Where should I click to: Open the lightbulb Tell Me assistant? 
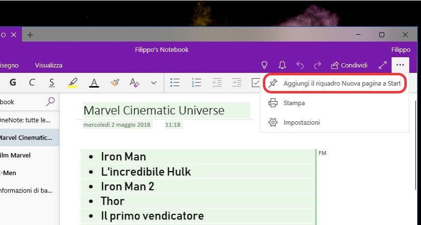[x=264, y=65]
